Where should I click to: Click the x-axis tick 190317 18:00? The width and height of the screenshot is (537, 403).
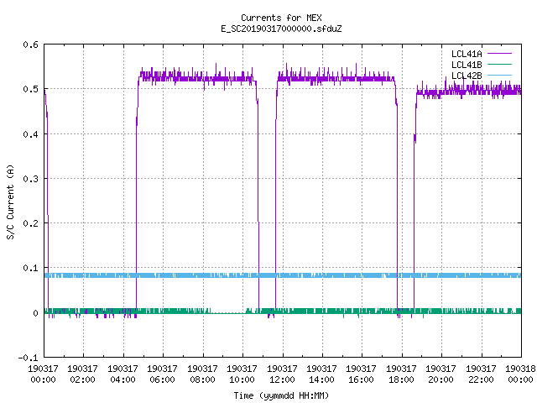click(x=401, y=374)
